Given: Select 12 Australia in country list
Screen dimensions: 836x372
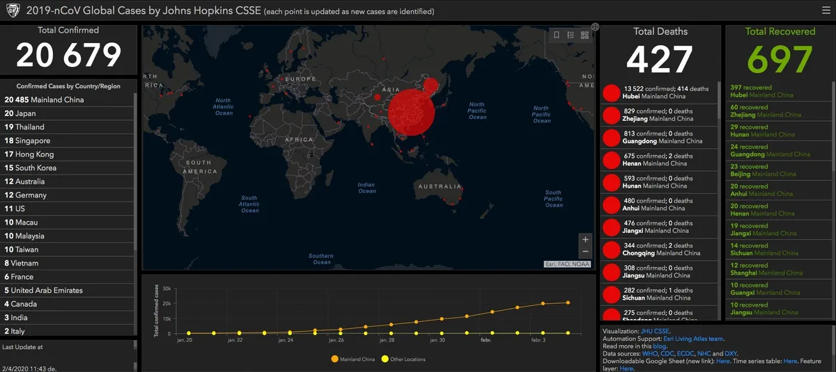Looking at the screenshot, I should pos(68,181).
